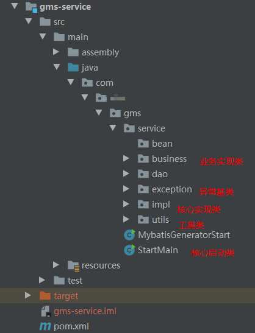Select the impl package
This screenshot has height=333, width=255.
point(160,205)
